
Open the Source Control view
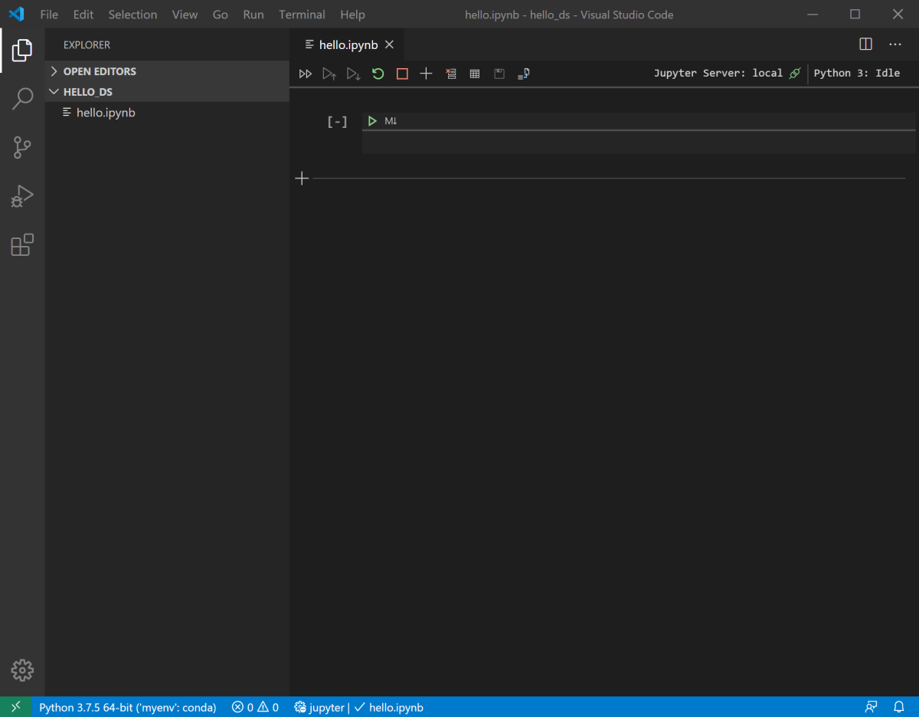click(22, 147)
